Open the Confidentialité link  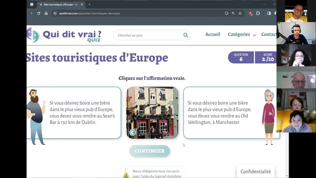pos(256,172)
